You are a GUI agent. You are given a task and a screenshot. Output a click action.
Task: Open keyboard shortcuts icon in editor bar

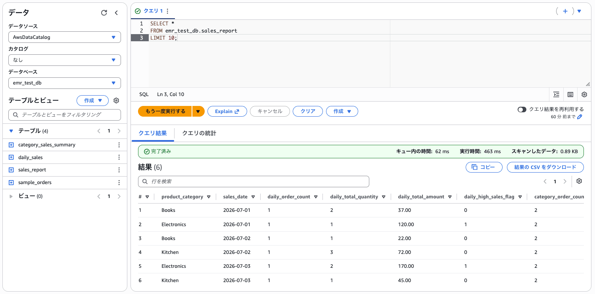click(570, 94)
